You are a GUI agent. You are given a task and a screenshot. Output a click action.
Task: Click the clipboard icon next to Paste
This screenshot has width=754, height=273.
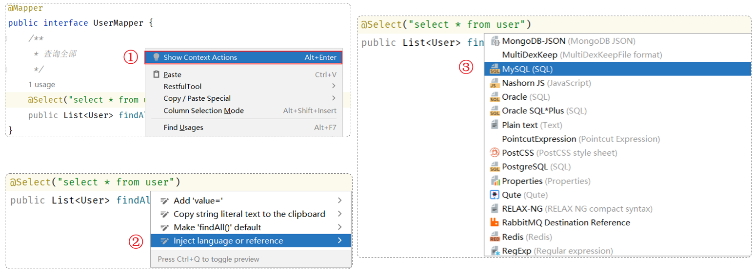point(156,74)
